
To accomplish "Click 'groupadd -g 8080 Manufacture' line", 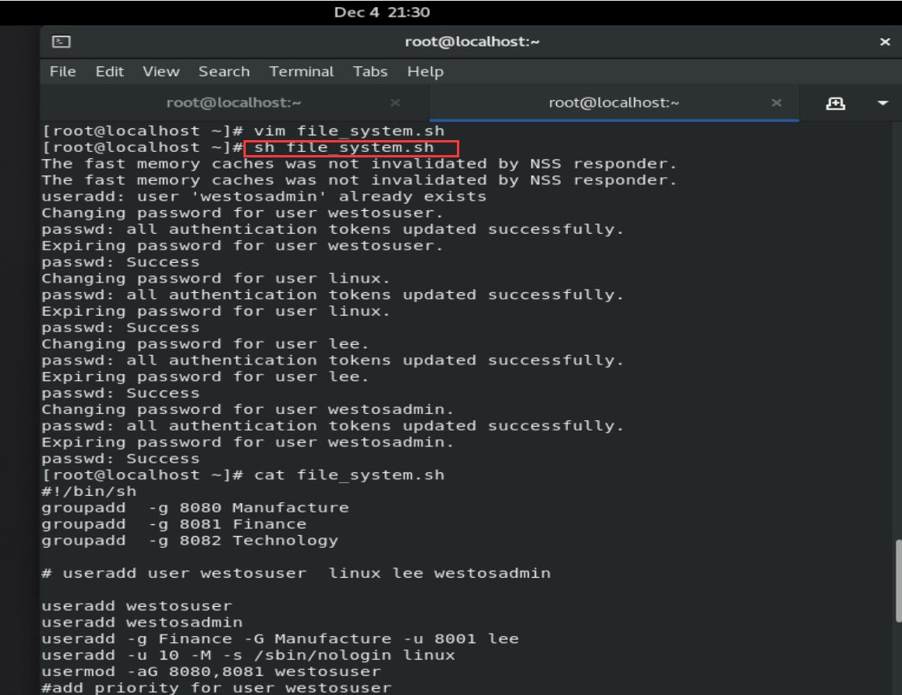I will coord(195,508).
